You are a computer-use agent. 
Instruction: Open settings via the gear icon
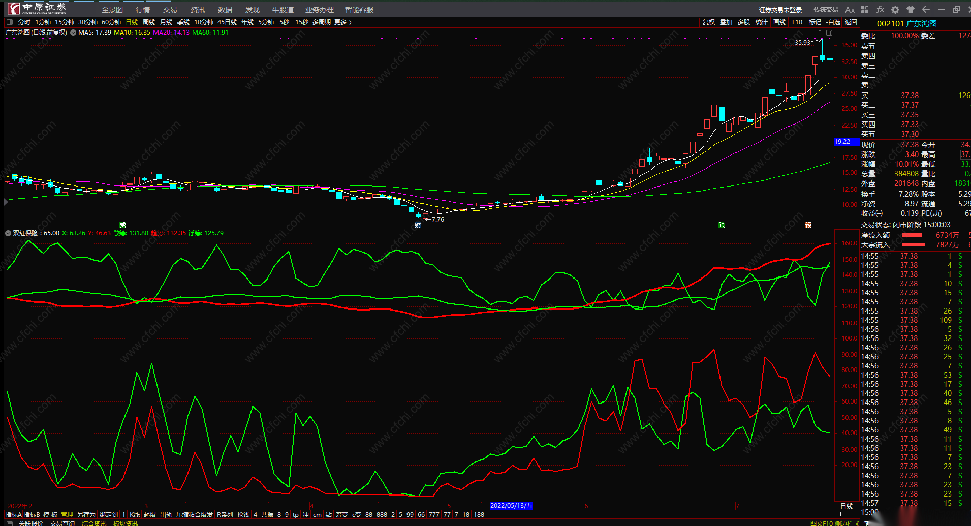tap(895, 10)
